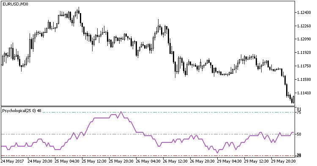The height and width of the screenshot is (166, 317).
Task: Click the 24 May 20:30 time label
Action: pos(40,161)
